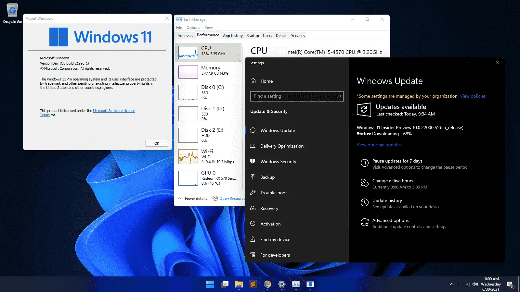Image resolution: width=520 pixels, height=292 pixels.
Task: Click About Windows winver icon on taskbar
Action: pyautogui.click(x=310, y=285)
